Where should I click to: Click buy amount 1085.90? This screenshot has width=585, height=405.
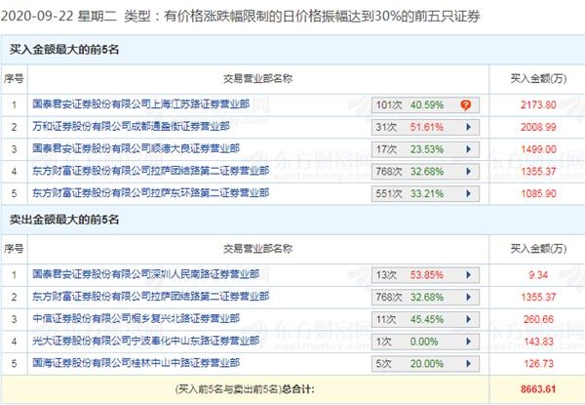(538, 194)
